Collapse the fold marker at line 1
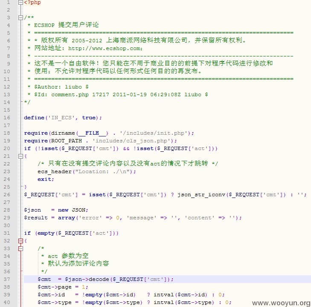This screenshot has height=307, width=311. click(x=20, y=3)
